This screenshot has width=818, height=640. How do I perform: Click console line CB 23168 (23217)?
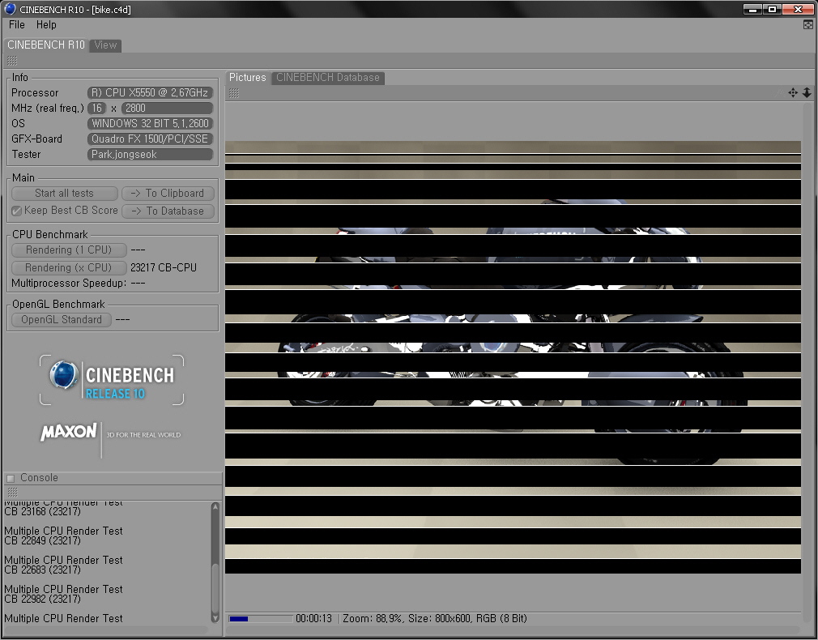coord(43,511)
